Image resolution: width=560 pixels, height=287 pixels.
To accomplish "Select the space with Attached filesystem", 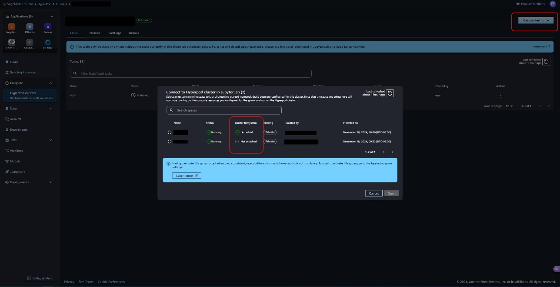I will coord(170,132).
